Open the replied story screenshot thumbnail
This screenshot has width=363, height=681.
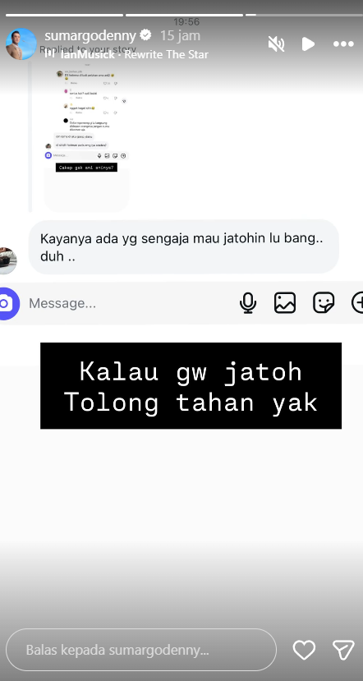pyautogui.click(x=86, y=137)
